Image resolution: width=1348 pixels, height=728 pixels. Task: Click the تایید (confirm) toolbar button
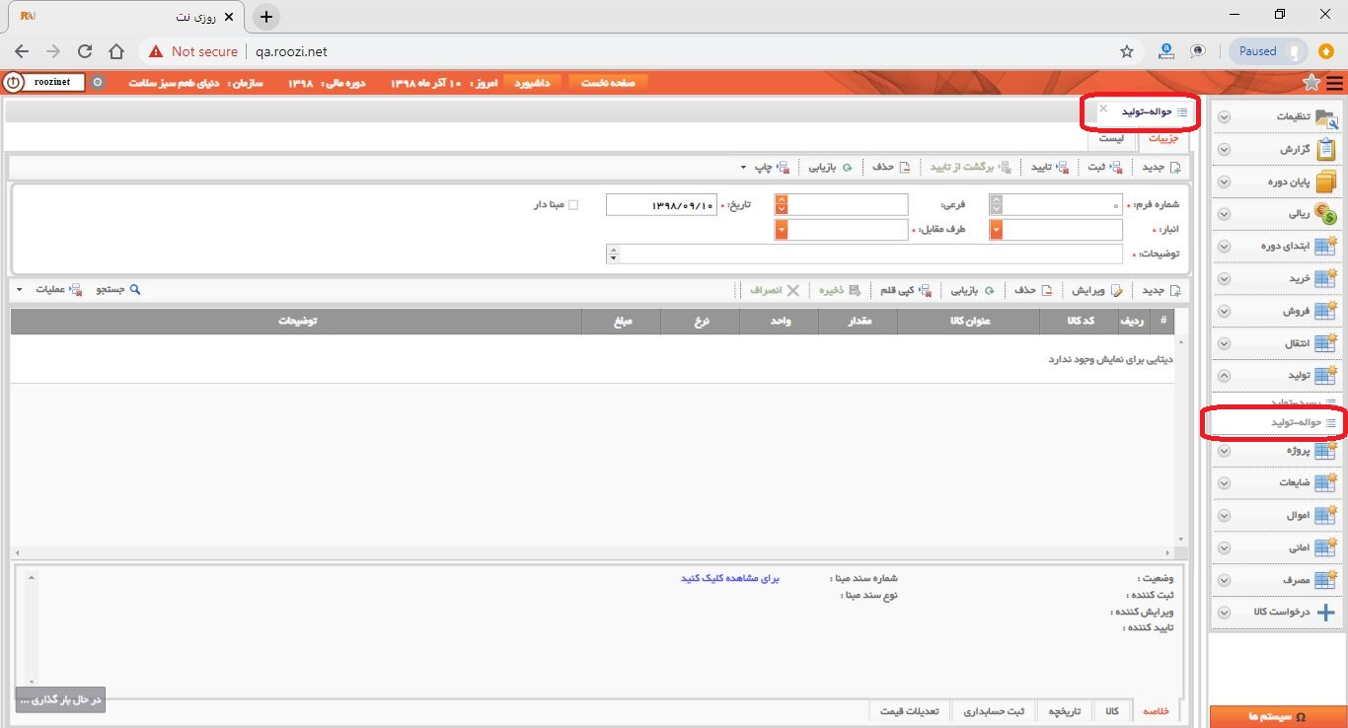(1050, 167)
